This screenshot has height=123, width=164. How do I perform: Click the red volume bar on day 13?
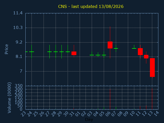pos(152,99)
